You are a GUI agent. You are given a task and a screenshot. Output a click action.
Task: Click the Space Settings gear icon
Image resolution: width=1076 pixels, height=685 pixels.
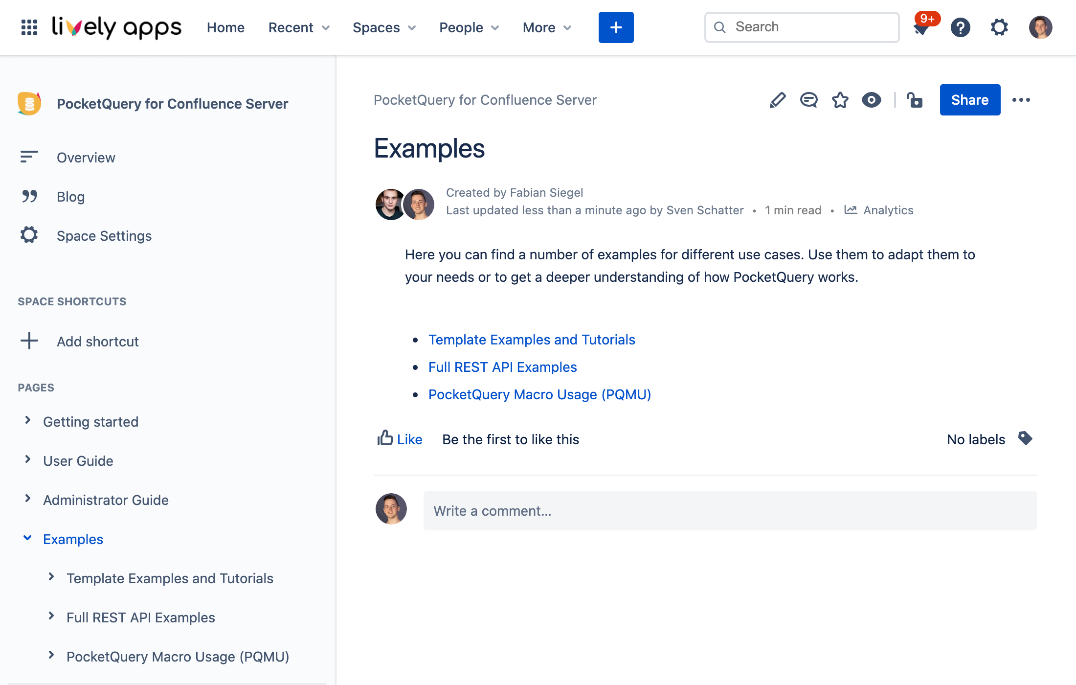click(x=29, y=235)
